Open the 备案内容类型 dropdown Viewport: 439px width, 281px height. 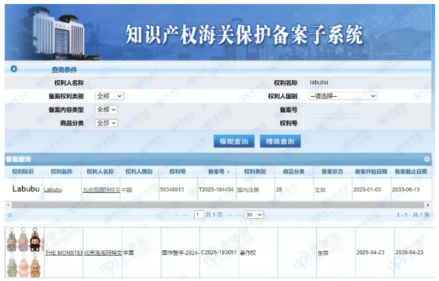[106, 109]
